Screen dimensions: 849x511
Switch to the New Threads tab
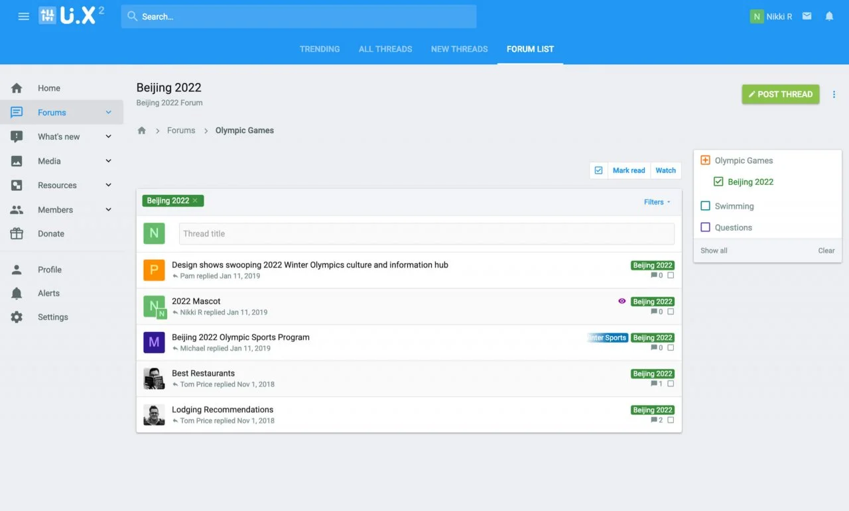pos(459,49)
